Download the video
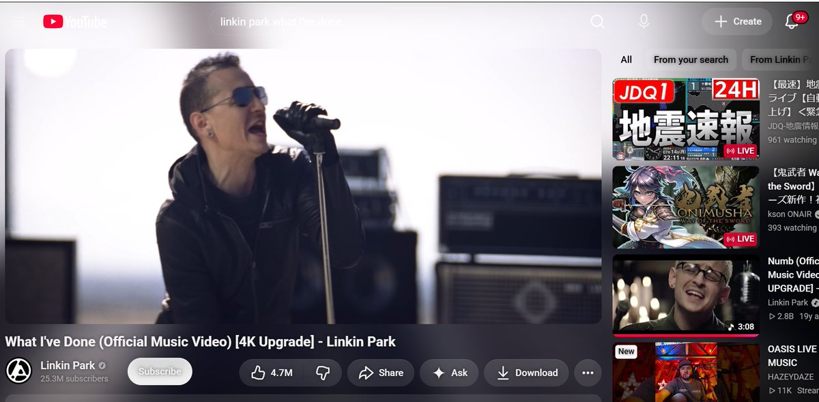Image resolution: width=819 pixels, height=402 pixels. click(526, 373)
